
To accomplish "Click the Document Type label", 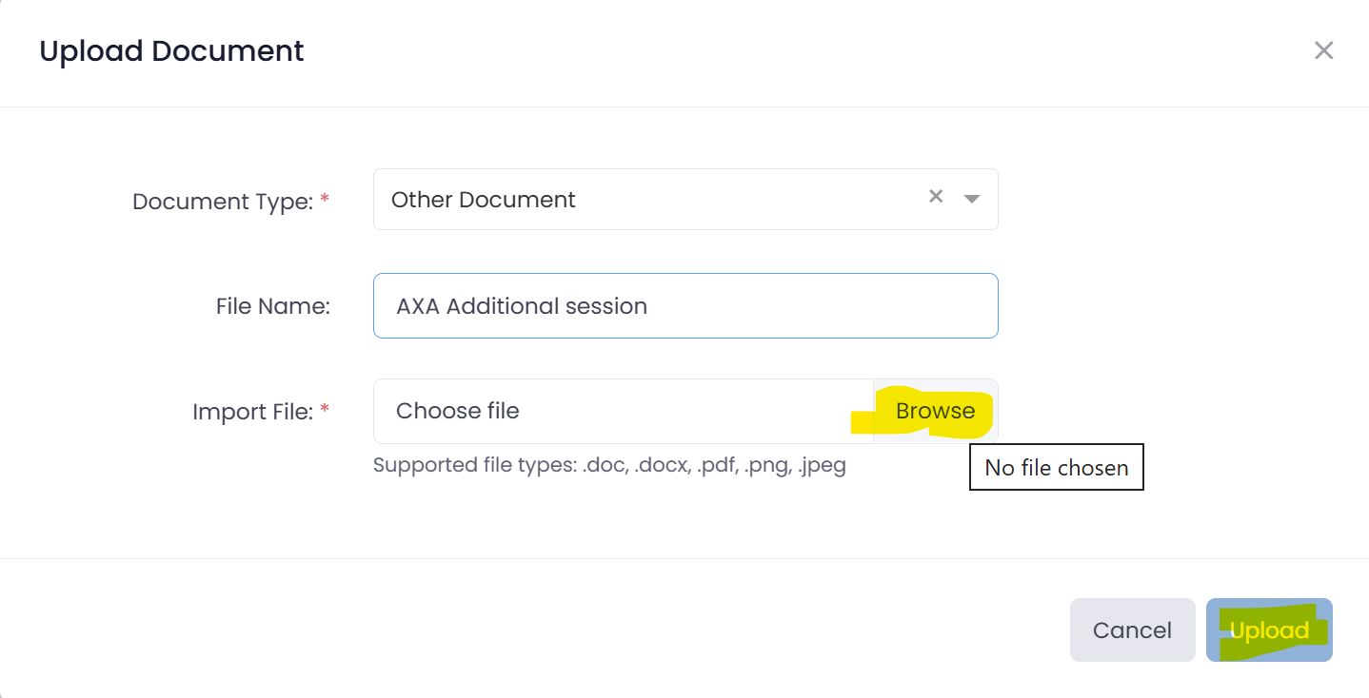I will coord(223,202).
